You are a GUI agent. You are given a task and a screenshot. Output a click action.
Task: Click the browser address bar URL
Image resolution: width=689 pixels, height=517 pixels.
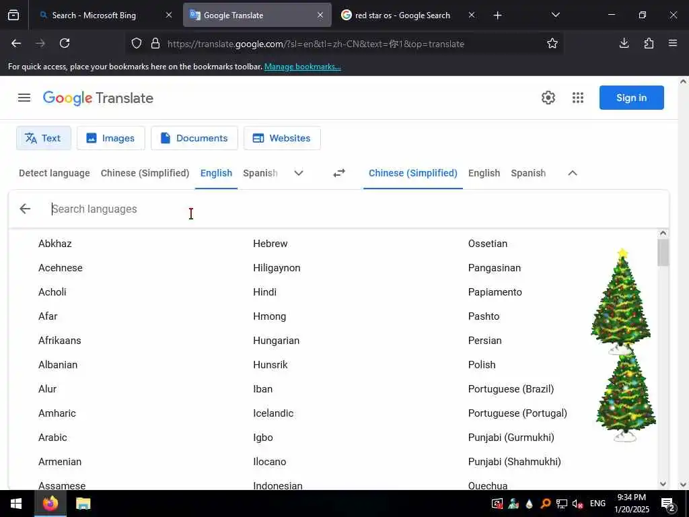coord(316,44)
